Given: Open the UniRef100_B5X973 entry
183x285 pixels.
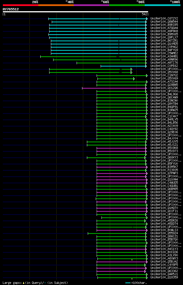Looking at the screenshot, I should coord(164,151).
